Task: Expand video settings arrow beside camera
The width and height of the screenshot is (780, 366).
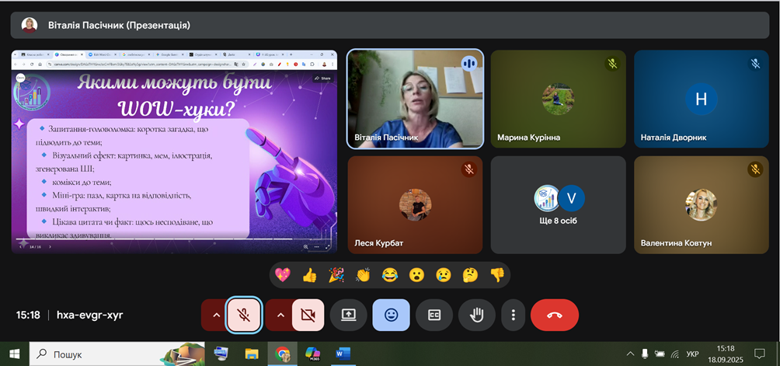Action: (280, 315)
